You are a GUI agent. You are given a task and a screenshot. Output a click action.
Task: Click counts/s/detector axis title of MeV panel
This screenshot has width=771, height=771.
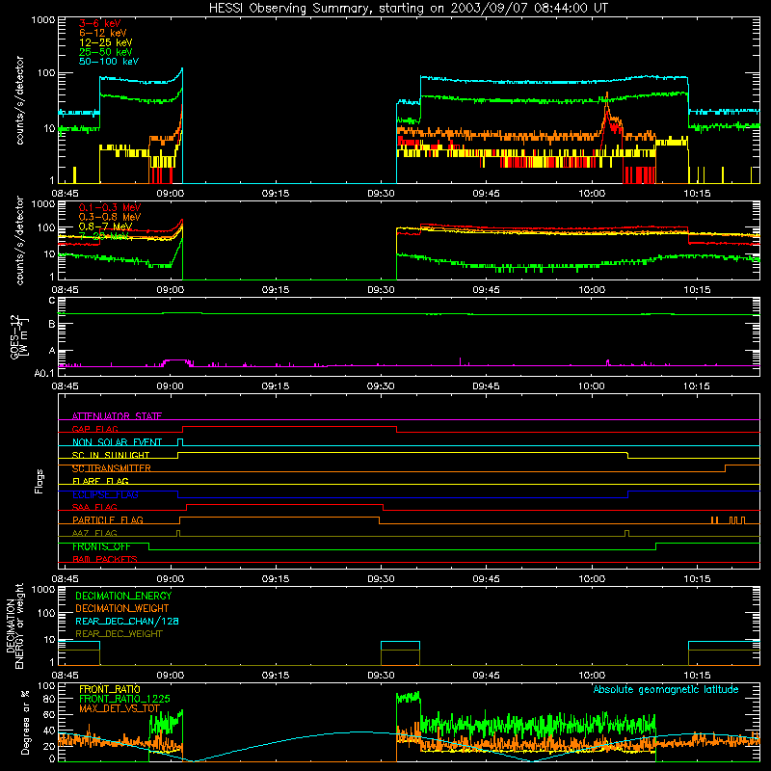(x=19, y=240)
